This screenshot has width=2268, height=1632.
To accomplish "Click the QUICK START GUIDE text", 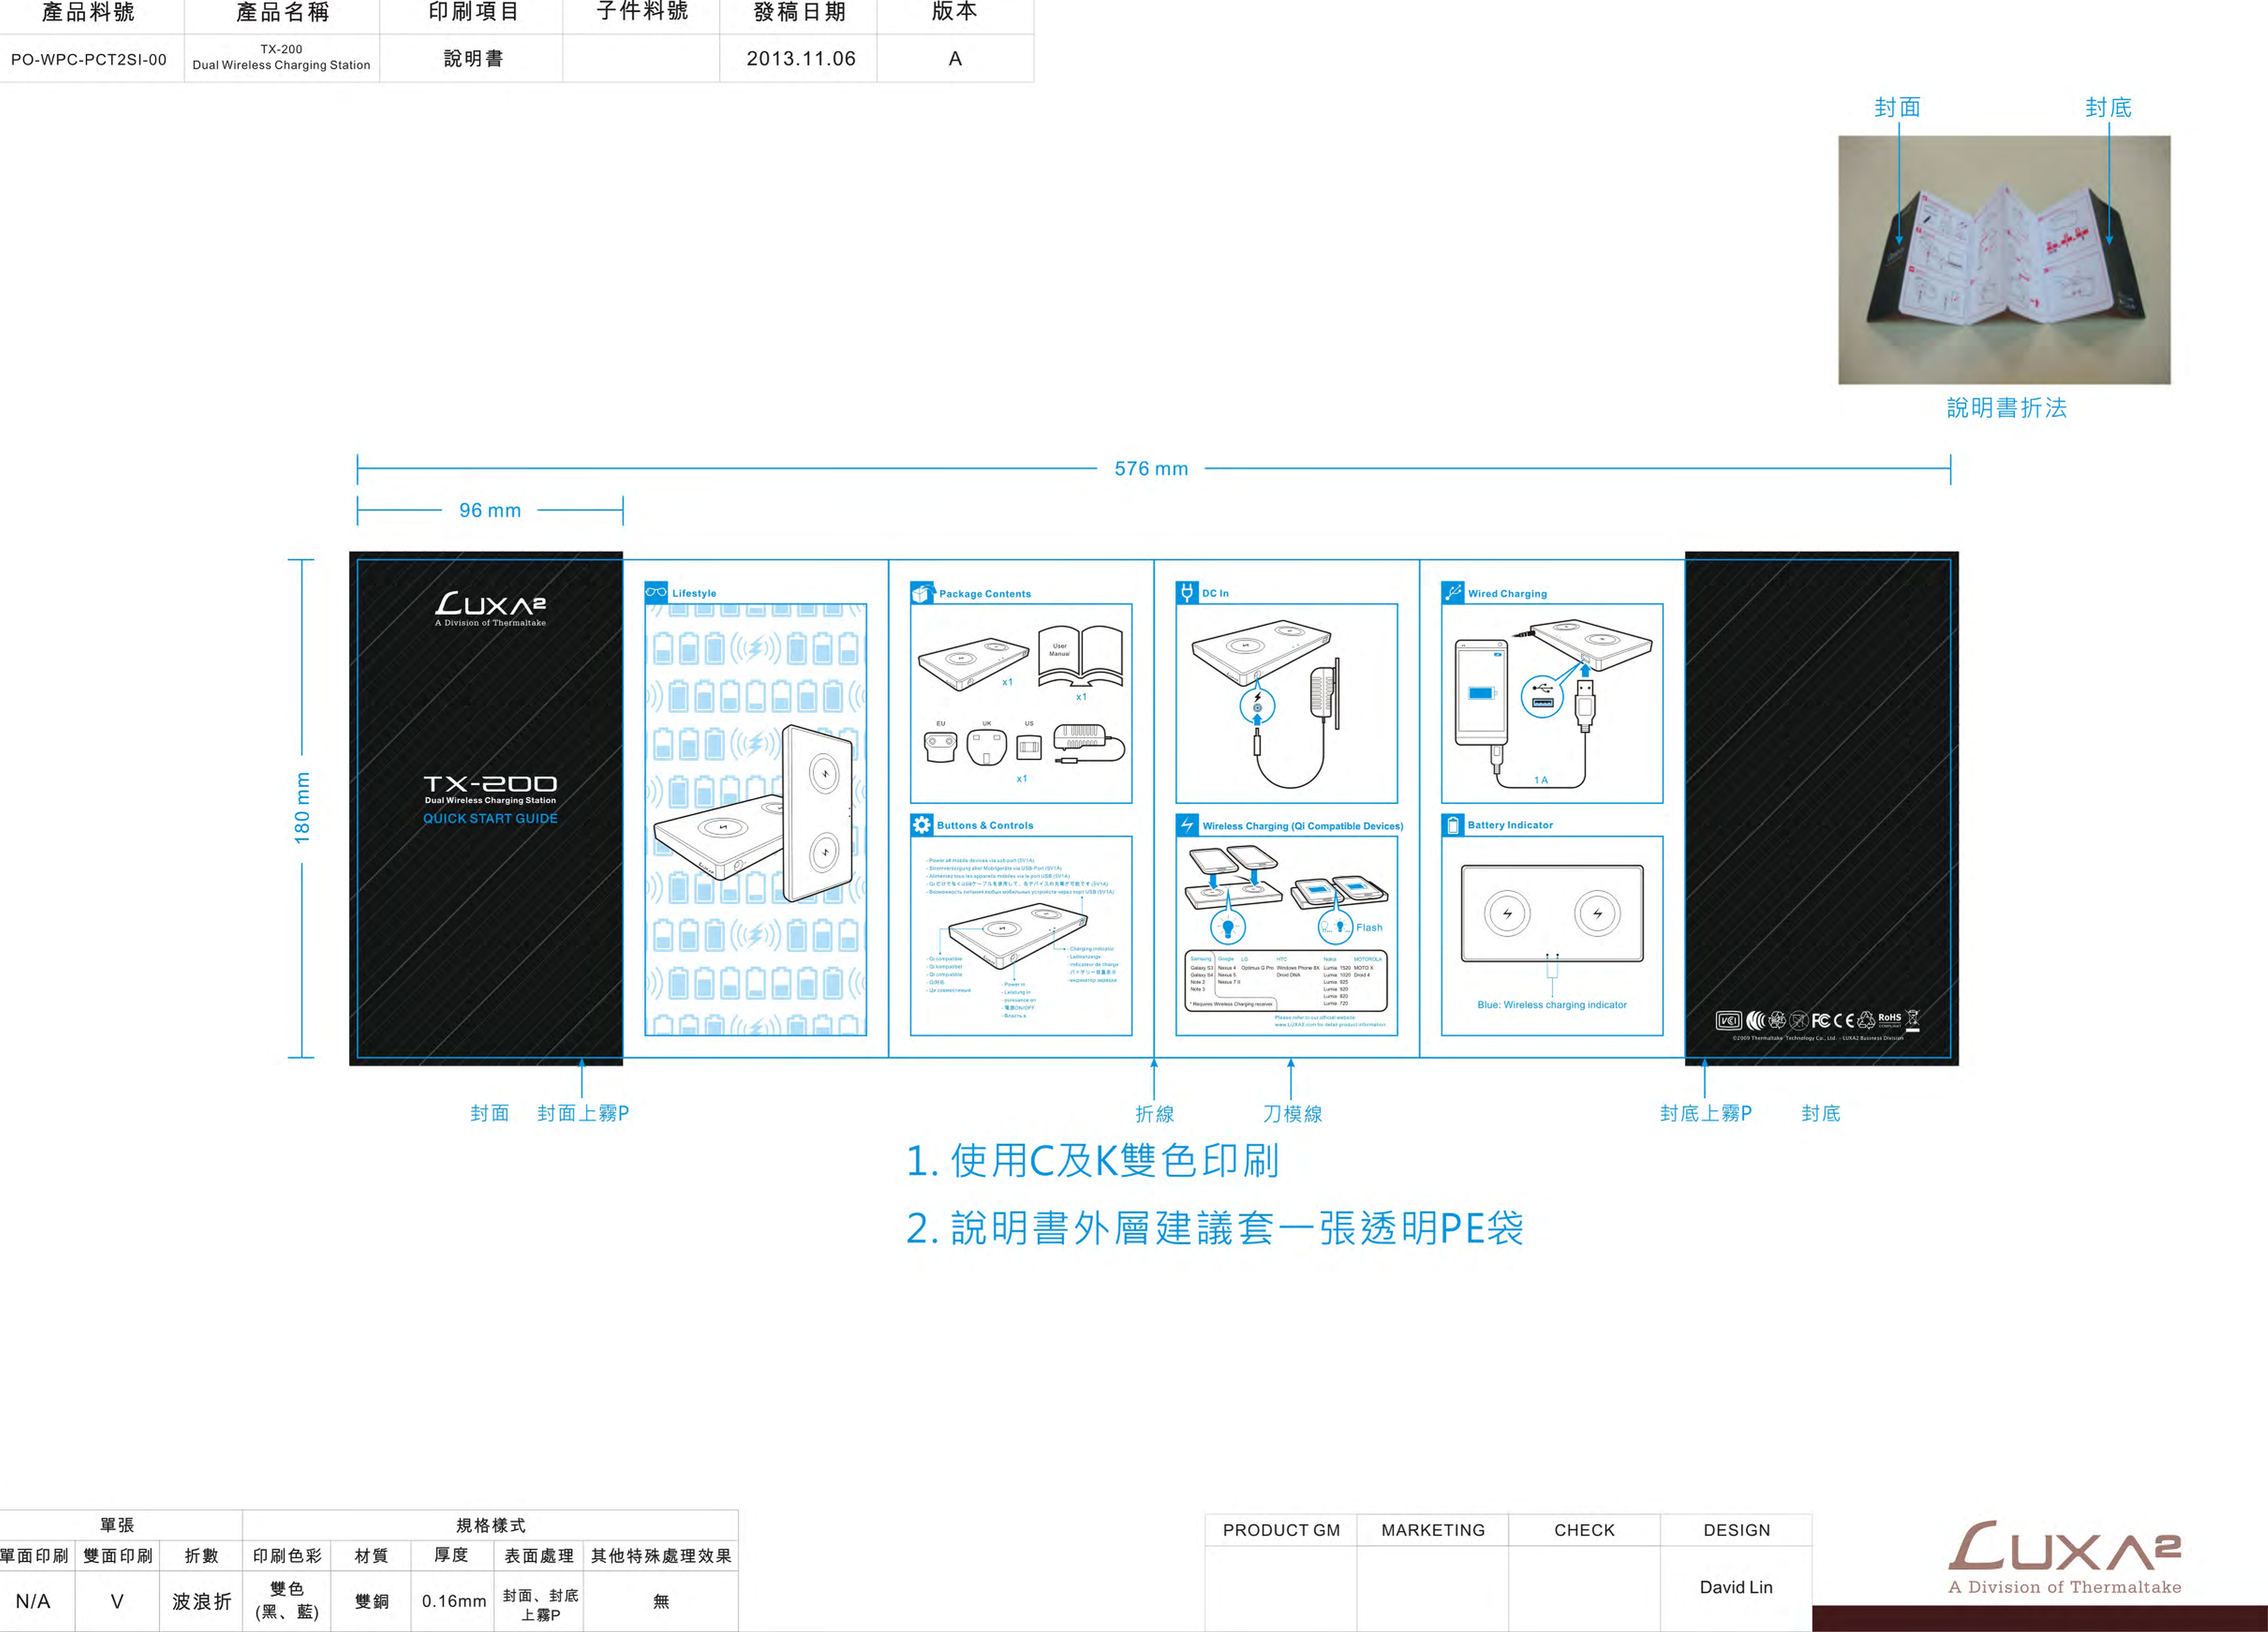I will point(490,818).
